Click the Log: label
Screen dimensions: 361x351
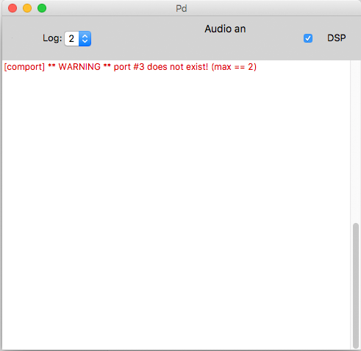52,38
